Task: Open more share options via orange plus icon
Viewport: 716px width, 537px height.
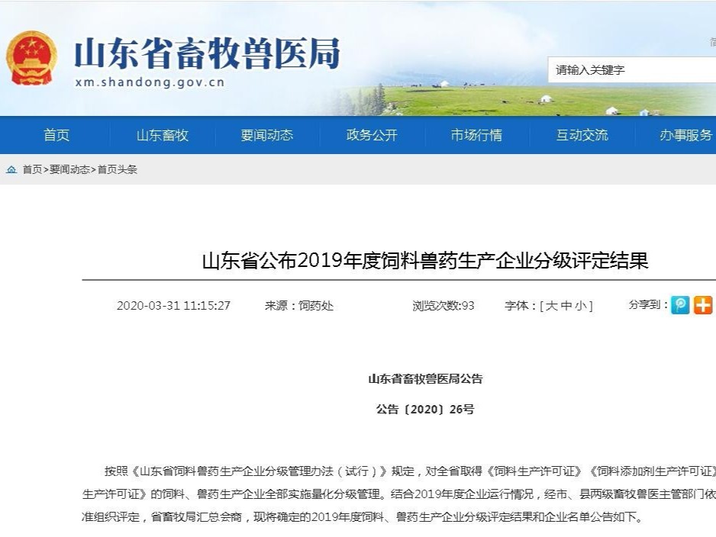Action: click(702, 304)
